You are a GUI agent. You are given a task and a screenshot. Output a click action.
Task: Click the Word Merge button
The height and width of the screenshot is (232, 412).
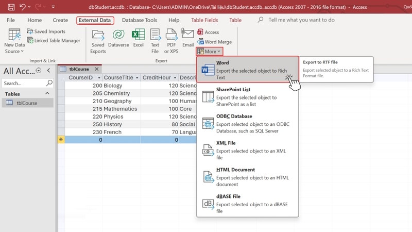click(214, 42)
